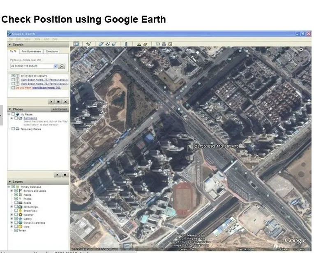Collapse the Search panel
314x253 pixels.
click(9, 44)
